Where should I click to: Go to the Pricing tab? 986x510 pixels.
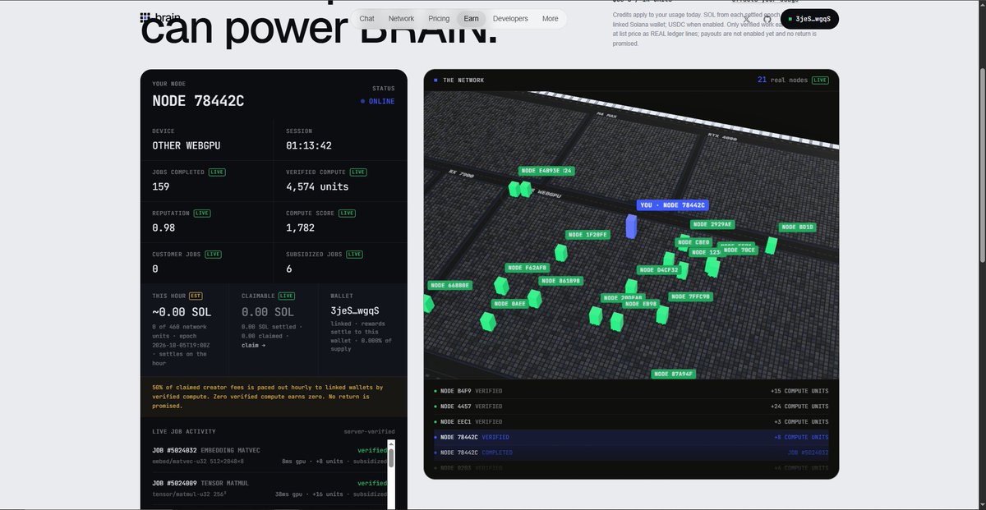(x=439, y=19)
